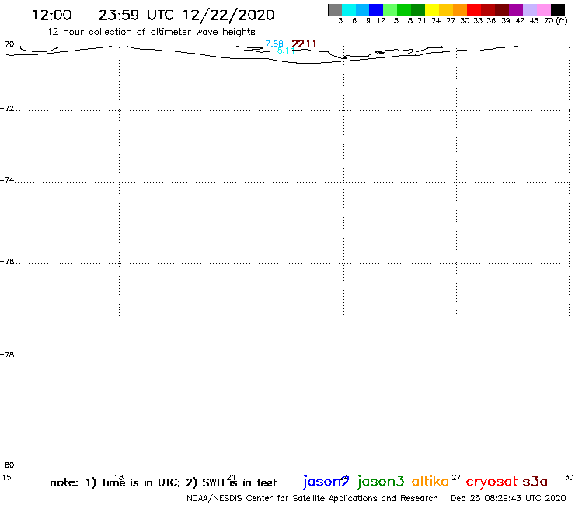Select the '12 hour collection of altimeter wave heights' subtitle

[151, 32]
